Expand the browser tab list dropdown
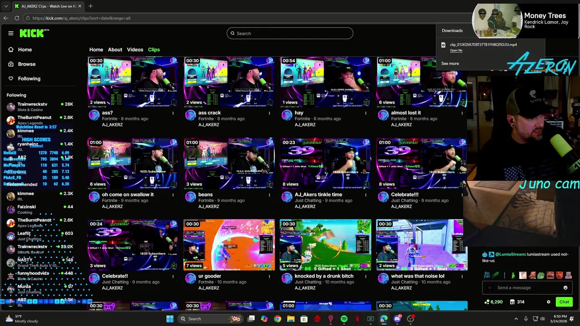This screenshot has height=326, width=580. [x=5, y=6]
